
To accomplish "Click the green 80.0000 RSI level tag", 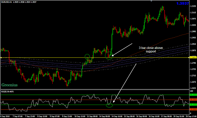I will point(193,95).
